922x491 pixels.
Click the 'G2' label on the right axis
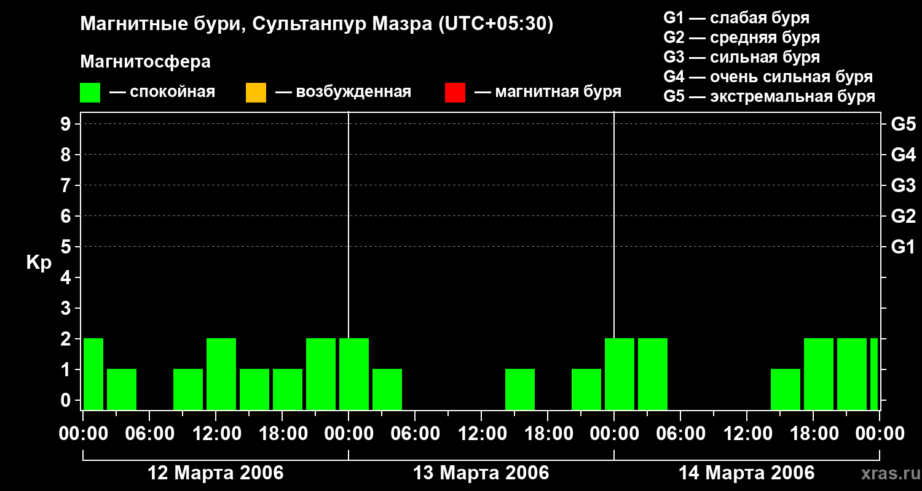coord(903,216)
